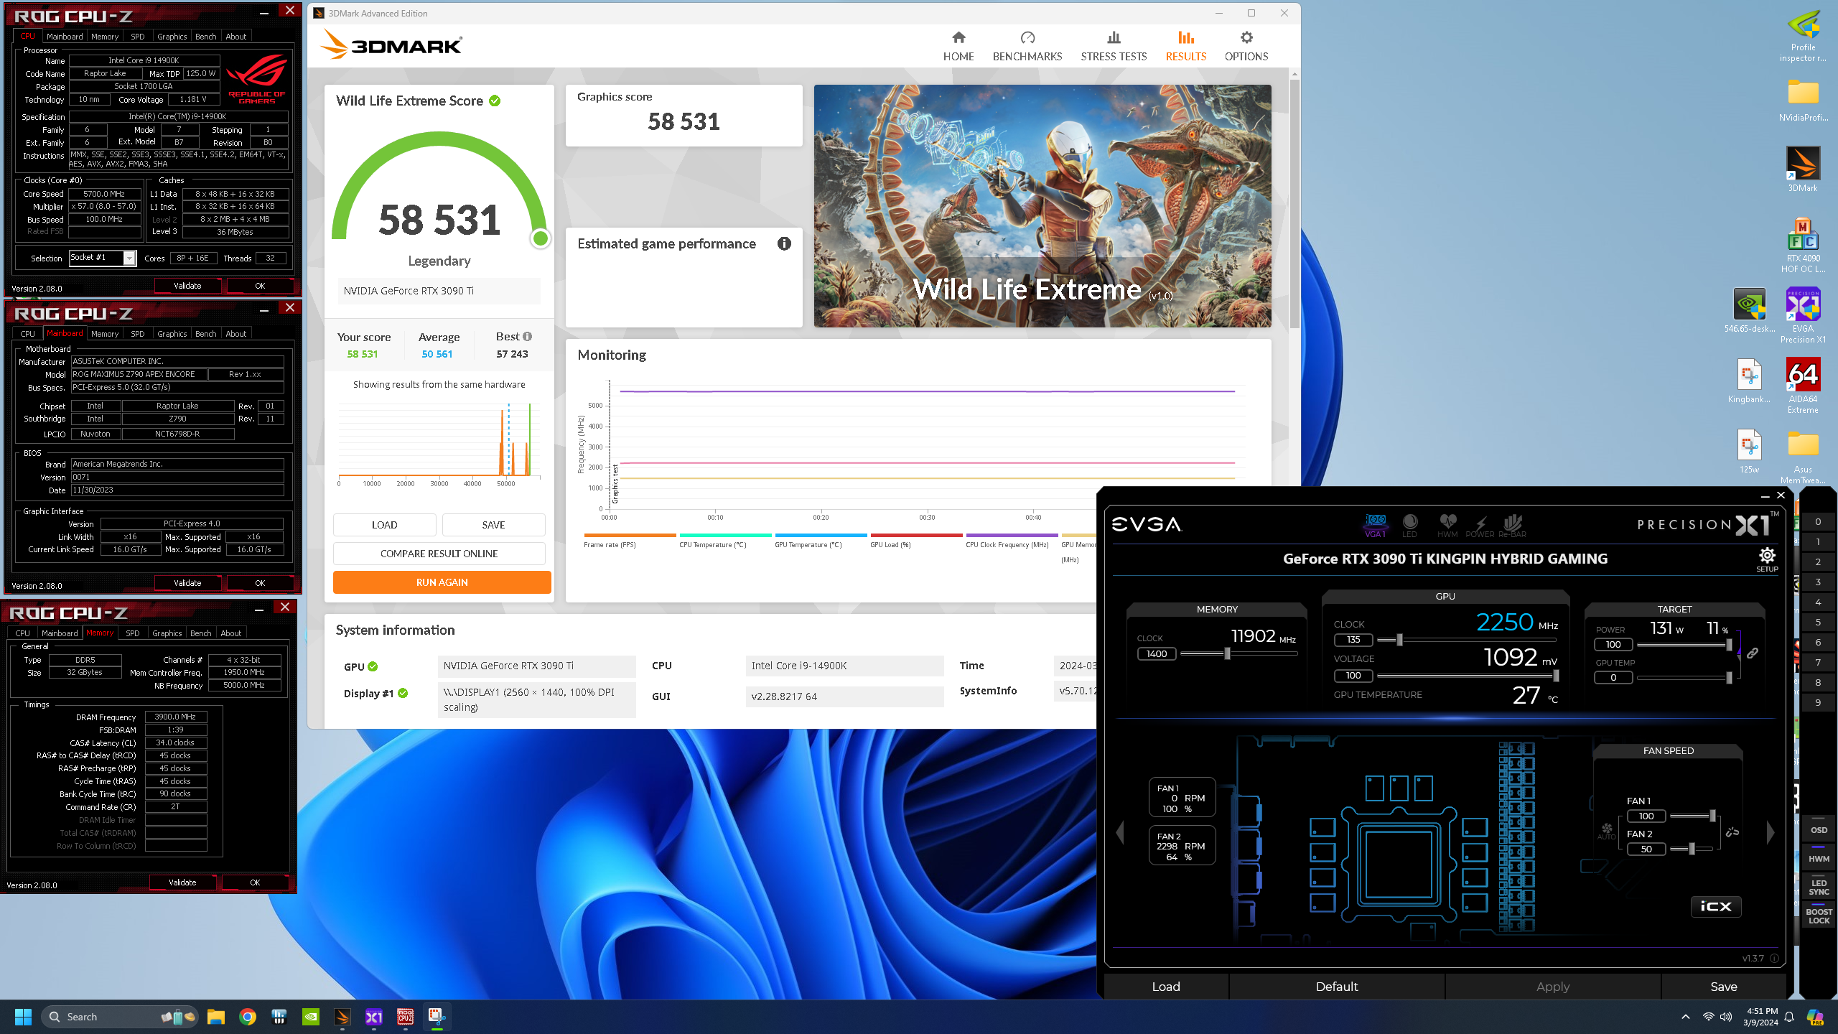Image resolution: width=1838 pixels, height=1034 pixels.
Task: Open the LED section in Precision X1
Action: [1409, 525]
